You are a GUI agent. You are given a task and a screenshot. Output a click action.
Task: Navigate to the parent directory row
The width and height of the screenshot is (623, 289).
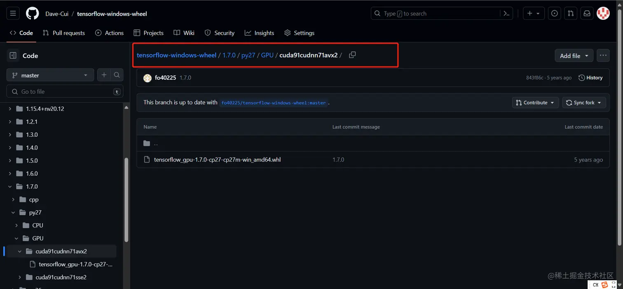[x=373, y=143]
